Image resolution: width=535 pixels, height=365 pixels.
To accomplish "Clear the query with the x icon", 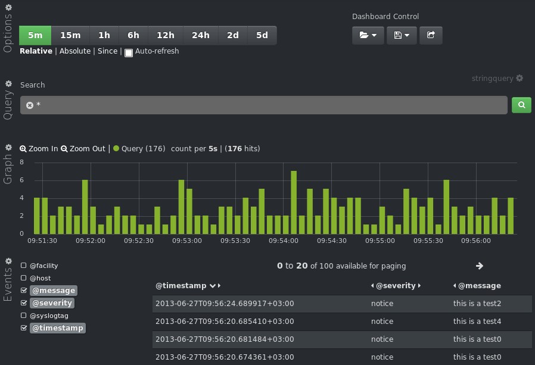I will tap(30, 105).
